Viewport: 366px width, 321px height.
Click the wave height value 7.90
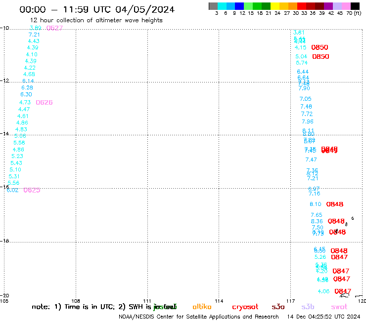(x=304, y=88)
